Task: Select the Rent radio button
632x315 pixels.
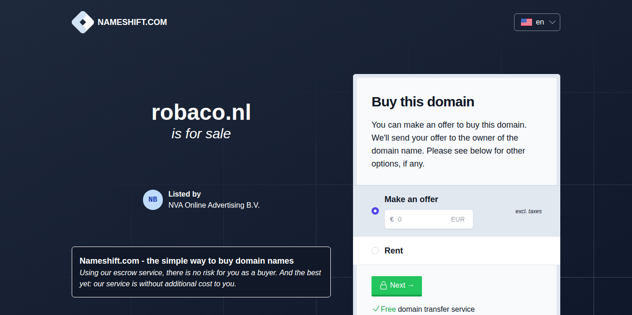Action: (375, 251)
